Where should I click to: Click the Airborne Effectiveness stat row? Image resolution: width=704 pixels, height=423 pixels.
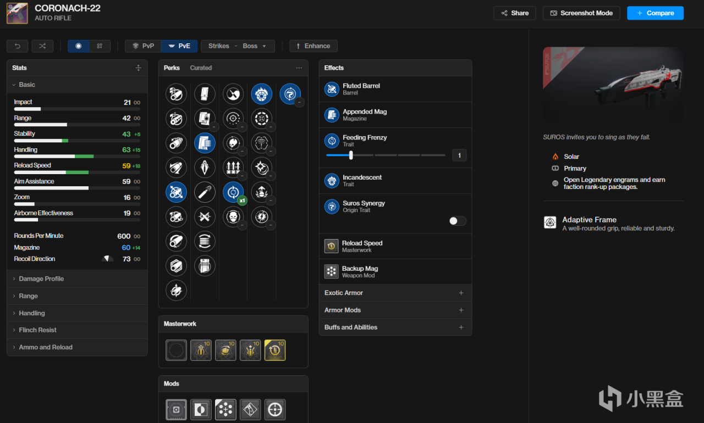77,215
